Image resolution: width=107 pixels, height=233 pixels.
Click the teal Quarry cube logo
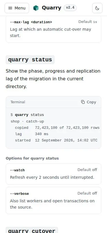click(x=36, y=8)
